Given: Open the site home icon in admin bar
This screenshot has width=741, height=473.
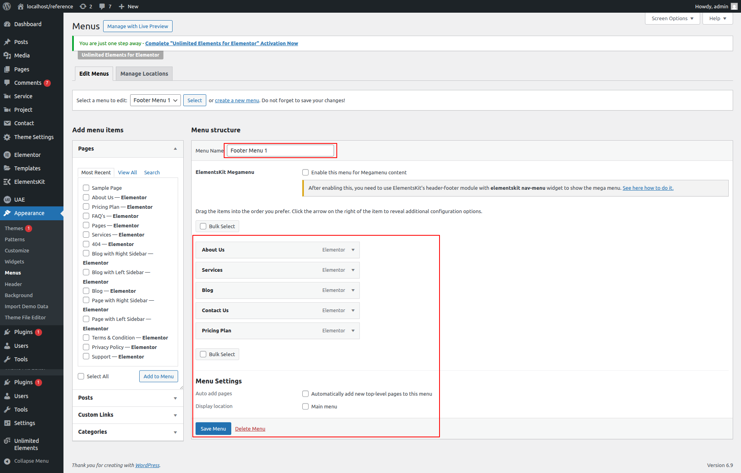Looking at the screenshot, I should [x=21, y=6].
